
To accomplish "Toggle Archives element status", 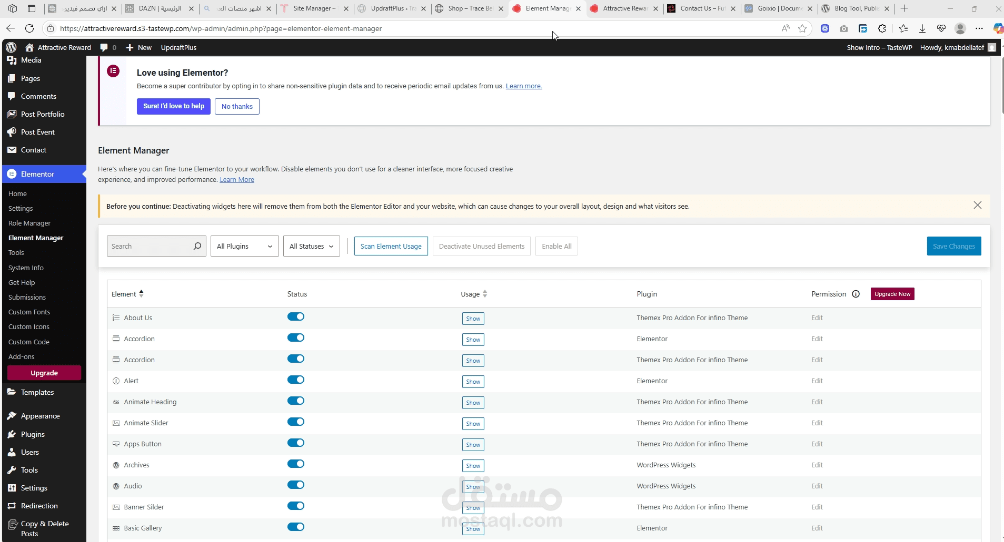I will 296,464.
